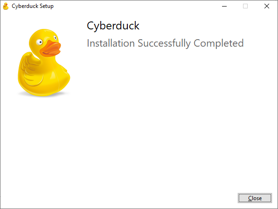This screenshot has width=278, height=209.
Task: Click the duck's left eye
Action: point(39,42)
